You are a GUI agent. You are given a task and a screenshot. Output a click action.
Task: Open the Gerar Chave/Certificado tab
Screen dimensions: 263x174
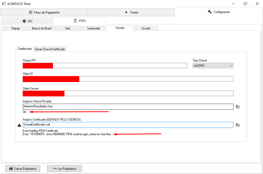50,49
